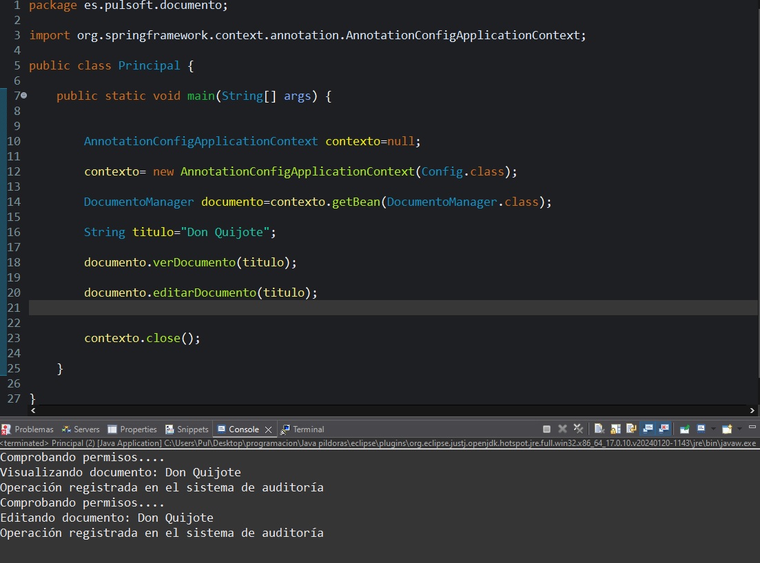Open the Display Selected Console dropdown arrow
The image size is (760, 563).
(712, 429)
